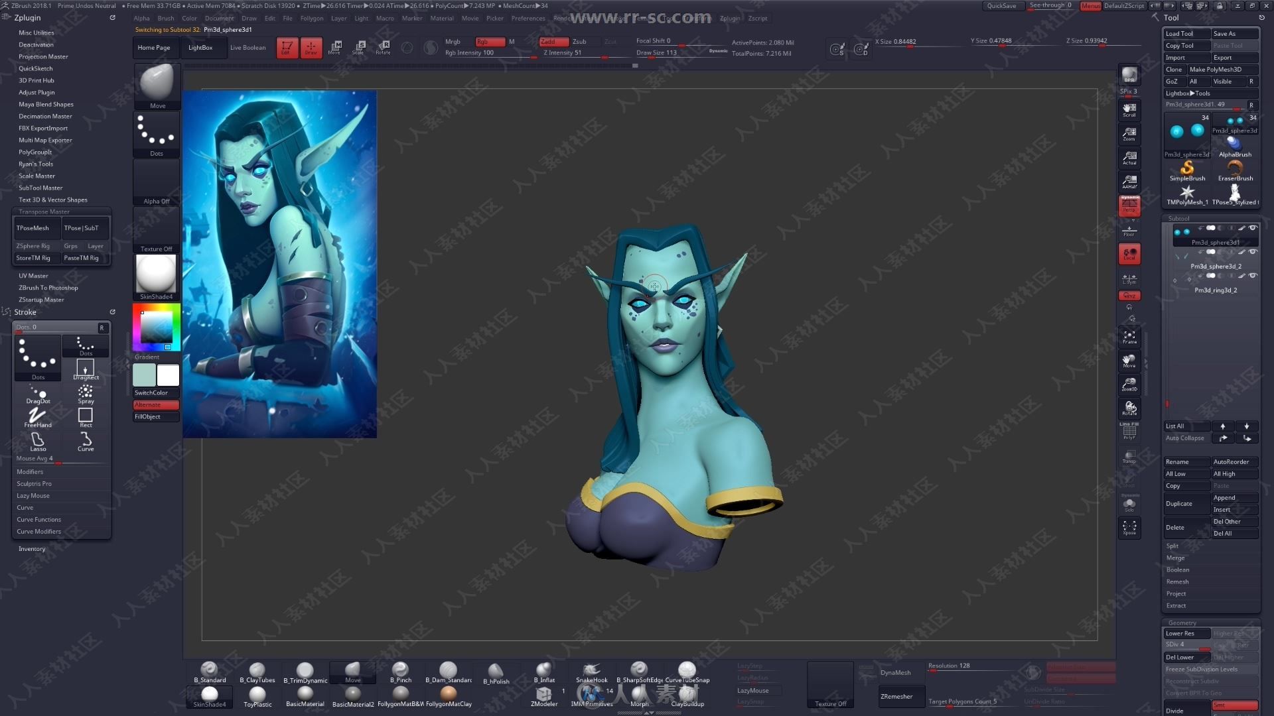Click the Actual size icon
Screen dimensions: 1274x716
pos(1129,158)
